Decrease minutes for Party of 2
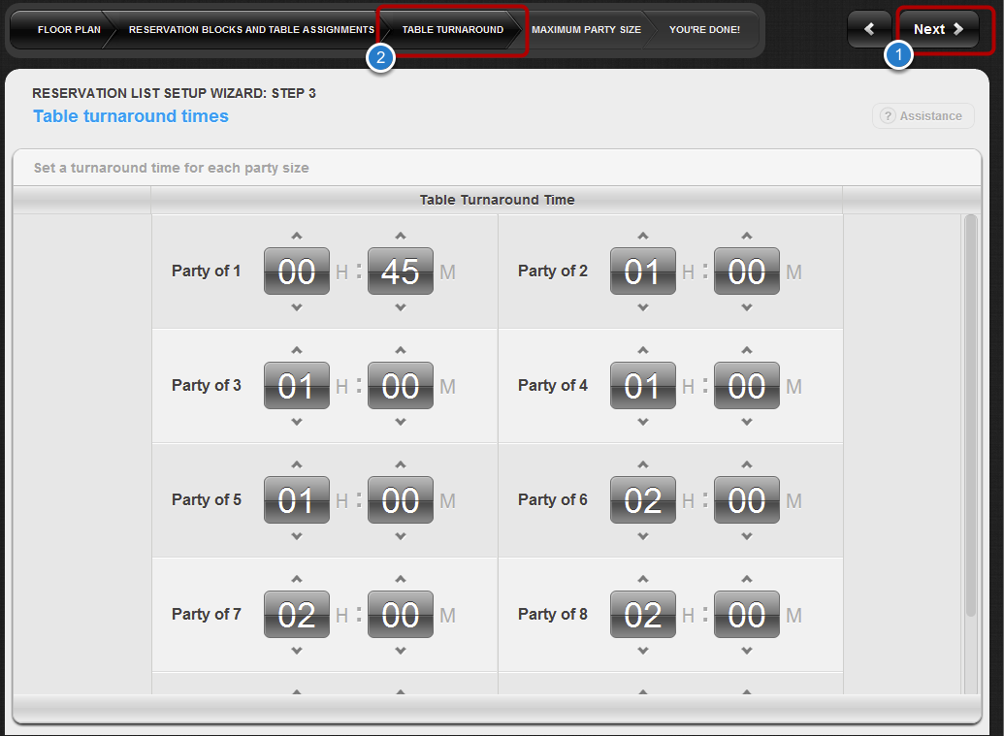 tap(747, 307)
